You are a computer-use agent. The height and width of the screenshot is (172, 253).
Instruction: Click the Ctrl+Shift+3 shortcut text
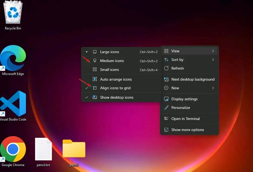coord(149,61)
